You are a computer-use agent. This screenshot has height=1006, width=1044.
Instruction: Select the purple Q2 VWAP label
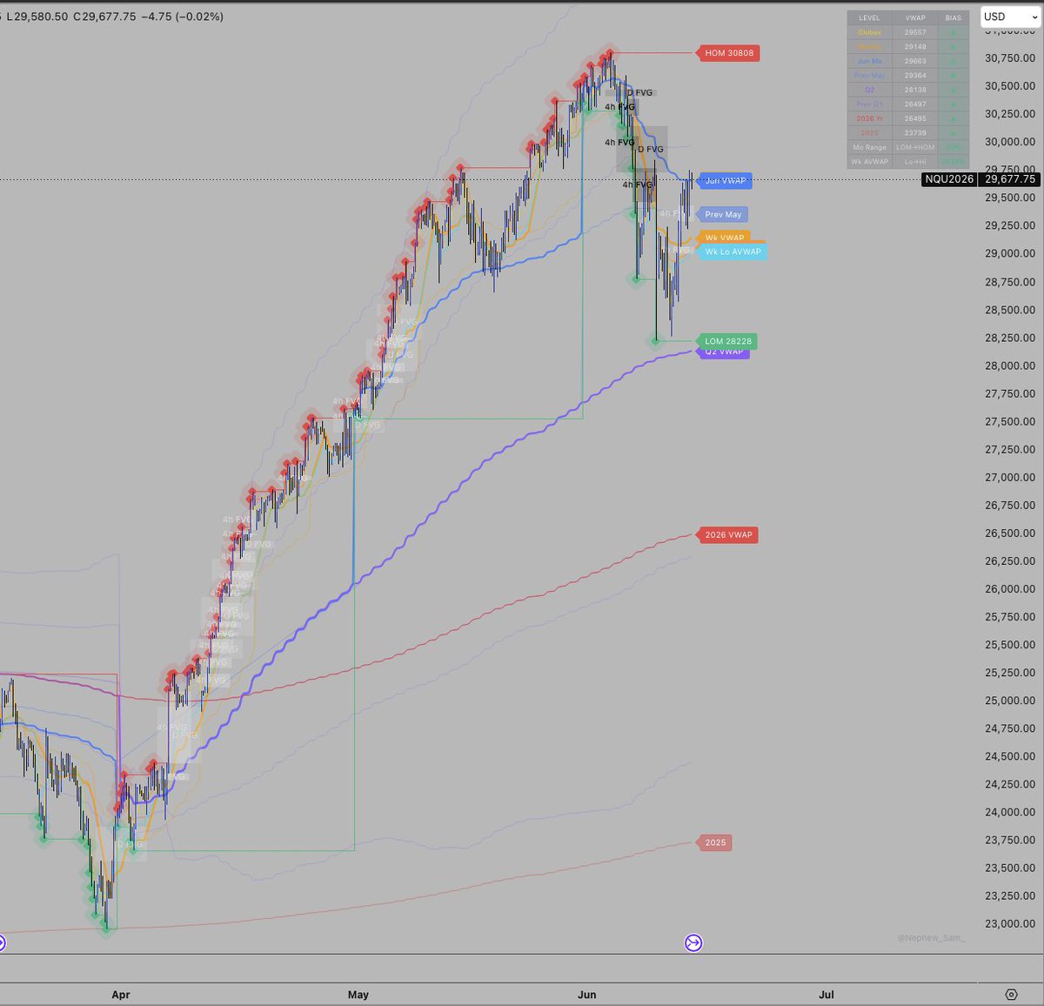[723, 352]
